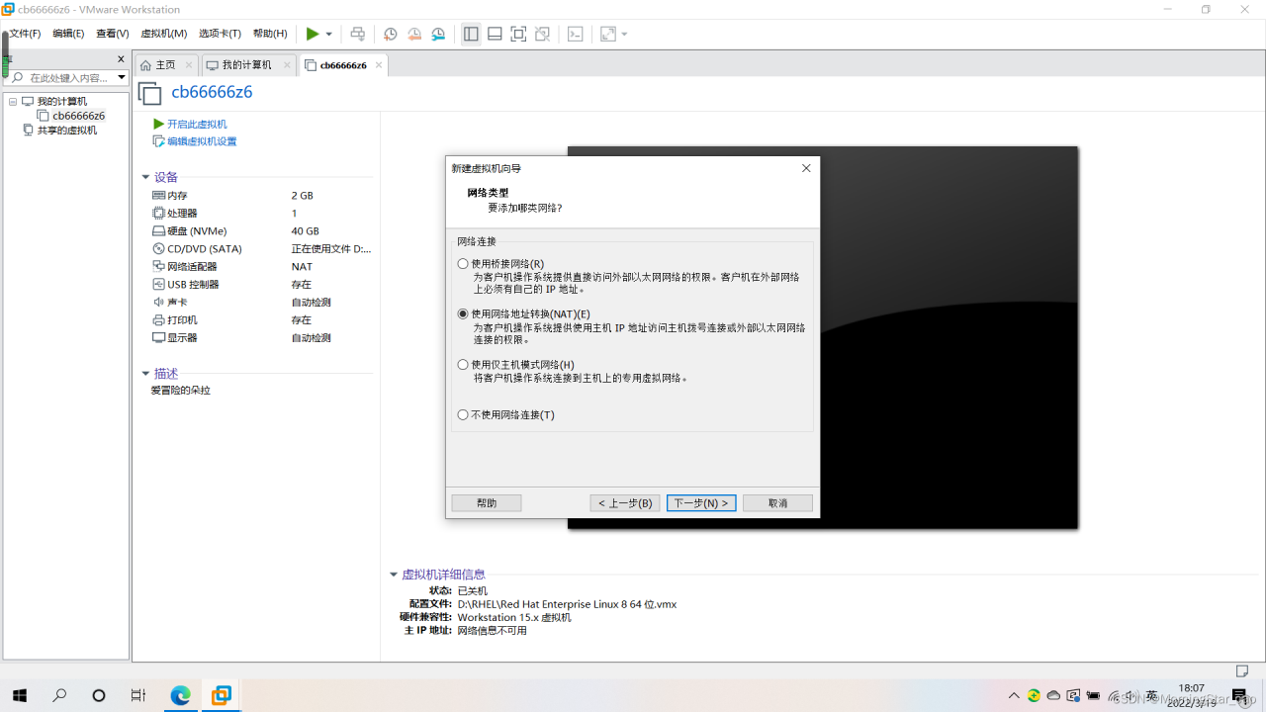
Task: Open the 虚拟机(M) menu
Action: tap(164, 34)
